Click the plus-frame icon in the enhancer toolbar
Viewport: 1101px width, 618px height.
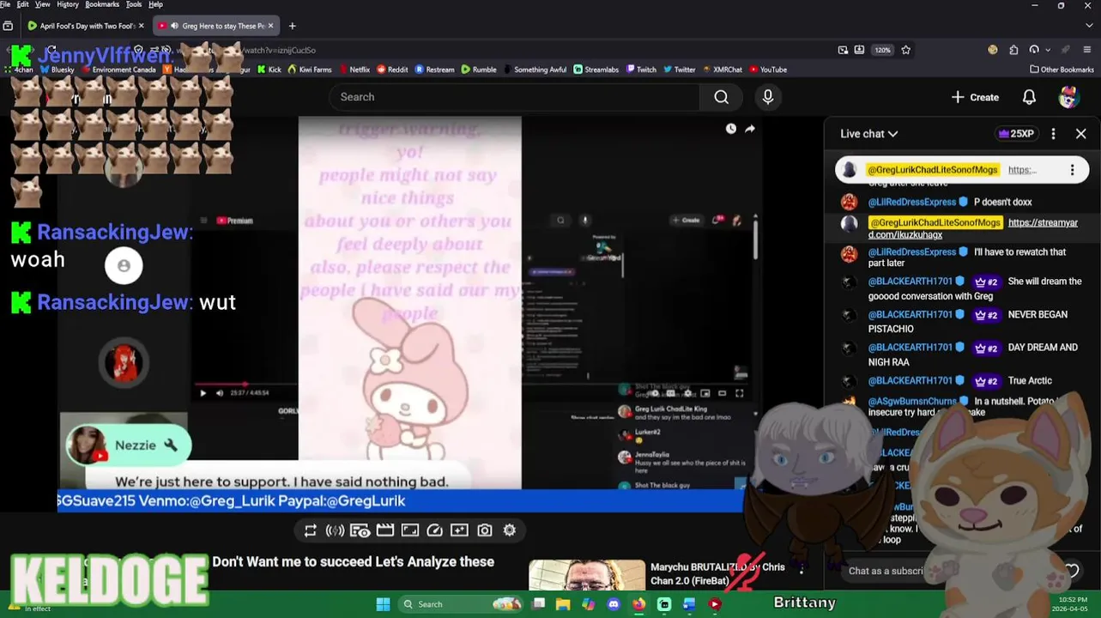(460, 530)
